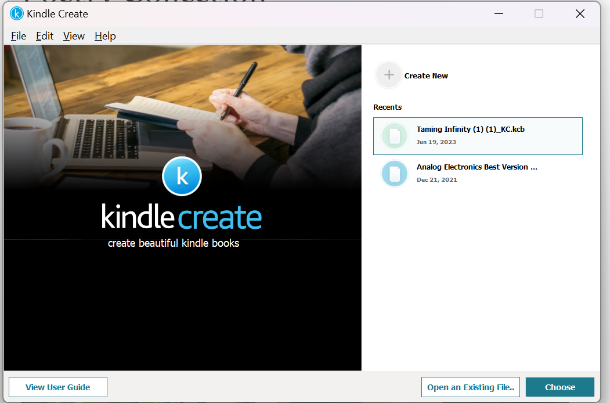Click the Kindle Create title bar logo
Viewport: 610px width, 403px height.
(x=17, y=13)
